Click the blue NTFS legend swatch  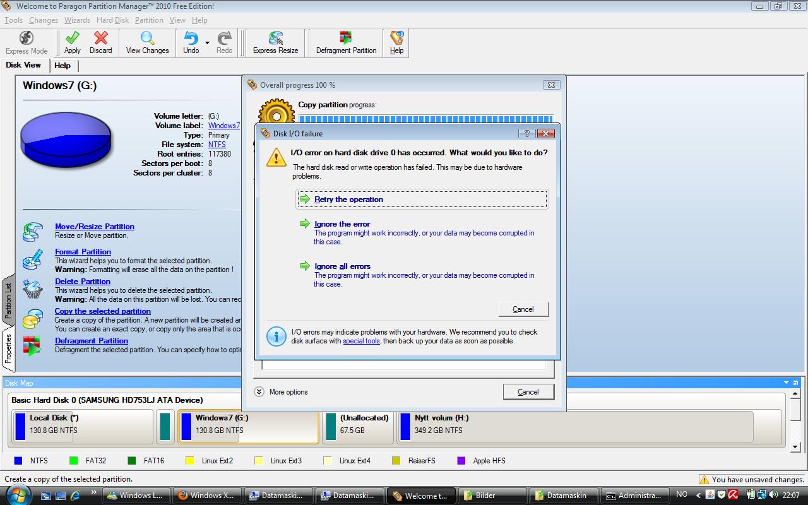(x=18, y=461)
